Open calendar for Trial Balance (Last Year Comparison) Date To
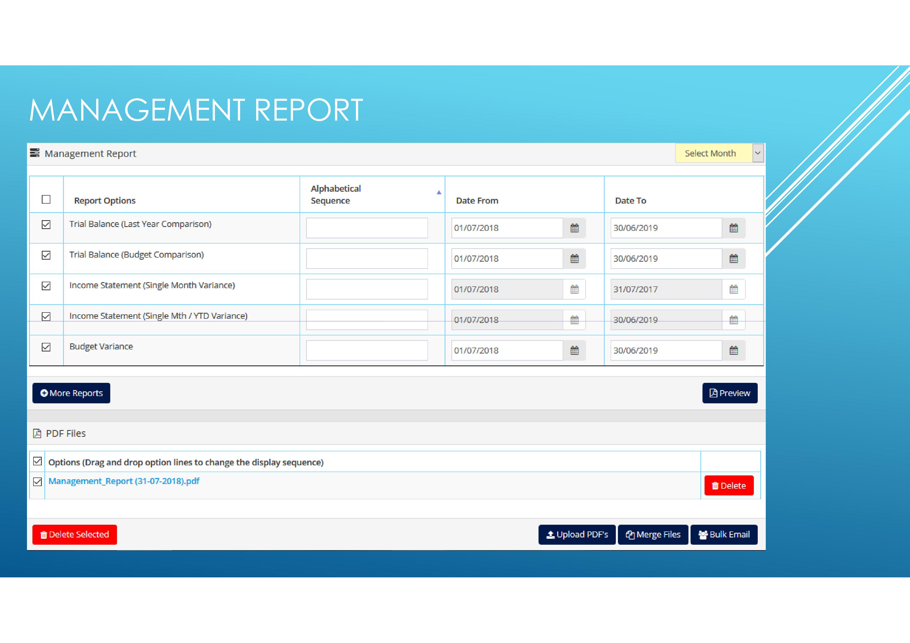 pyautogui.click(x=734, y=228)
